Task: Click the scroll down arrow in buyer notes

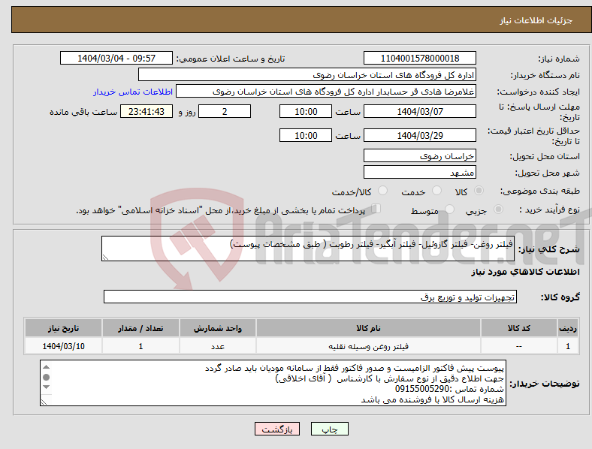Action: 46,387
